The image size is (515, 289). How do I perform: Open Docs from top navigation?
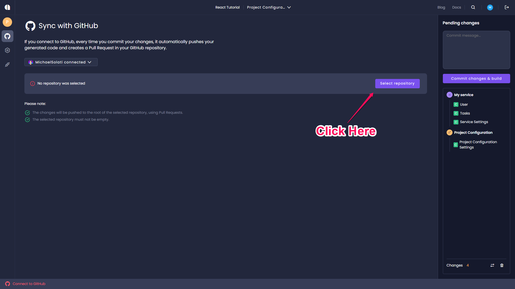pyautogui.click(x=456, y=7)
